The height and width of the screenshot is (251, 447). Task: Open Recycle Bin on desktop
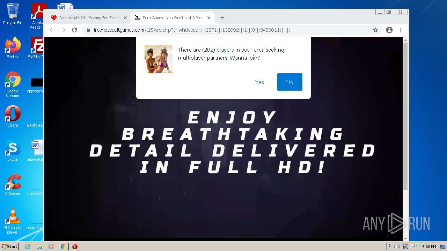coord(13,14)
